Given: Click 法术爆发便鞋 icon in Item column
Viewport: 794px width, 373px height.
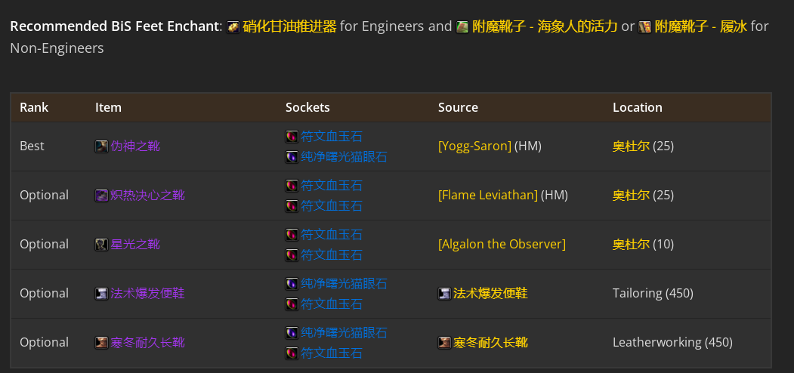Looking at the screenshot, I should click(x=101, y=294).
